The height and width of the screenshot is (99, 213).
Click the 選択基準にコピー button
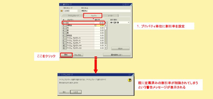click(x=117, y=55)
